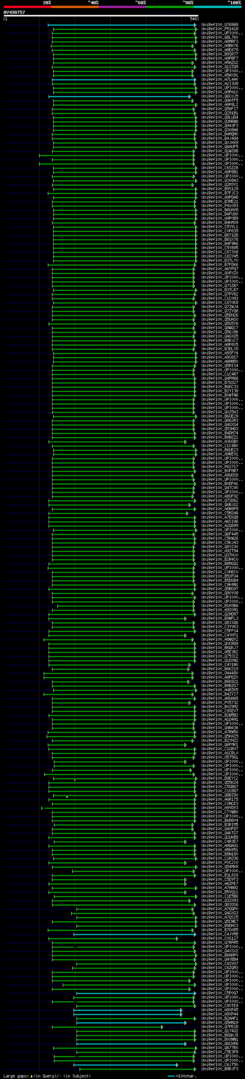Image resolution: width=245 pixels, height=1079 pixels.
Task: Click the UniRef100_B8RJF3 label
Action: click(x=219, y=1069)
